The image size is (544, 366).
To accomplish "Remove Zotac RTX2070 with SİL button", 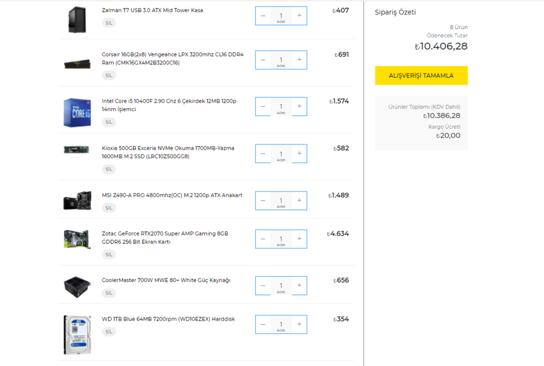I will pyautogui.click(x=109, y=254).
